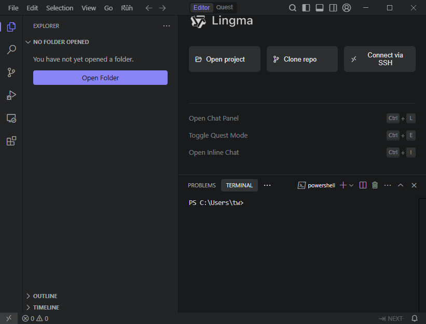Open the Run menu
The image size is (426, 324).
pos(127,8)
